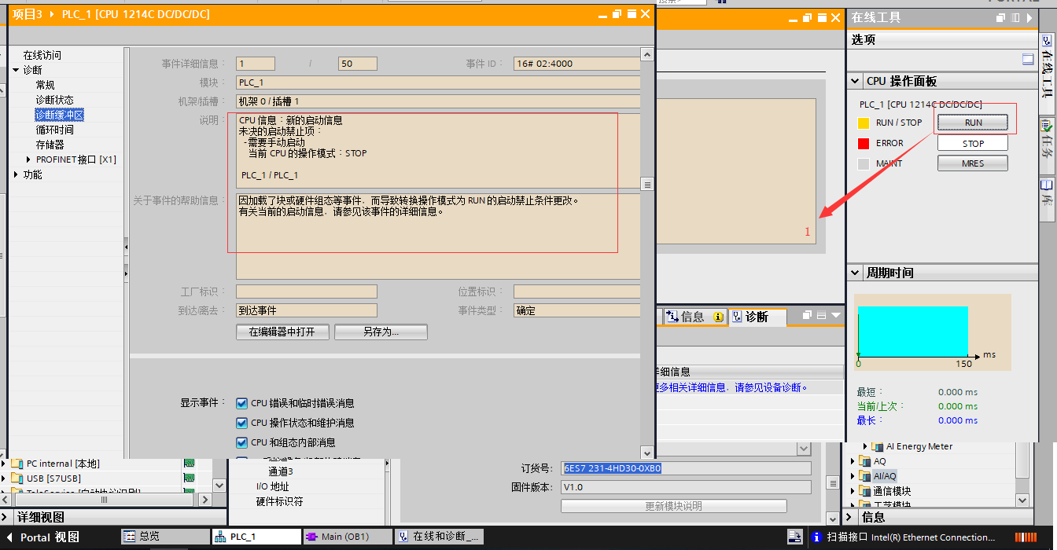Click the 任务 vertical tab icon
The width and height of the screenshot is (1057, 550).
(x=1047, y=125)
